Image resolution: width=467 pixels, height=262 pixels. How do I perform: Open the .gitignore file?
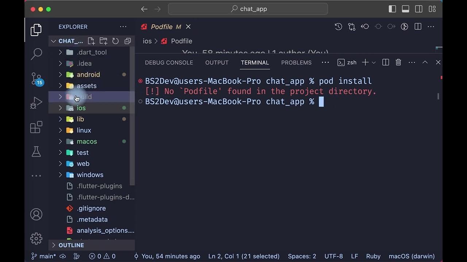91,209
